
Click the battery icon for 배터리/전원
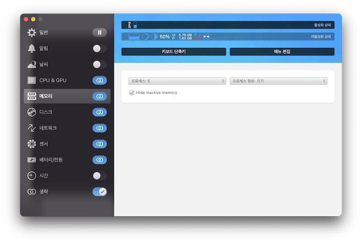tap(32, 160)
